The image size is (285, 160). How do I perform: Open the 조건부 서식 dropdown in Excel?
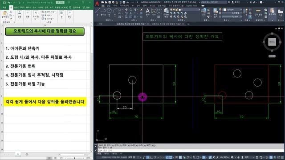49,12
